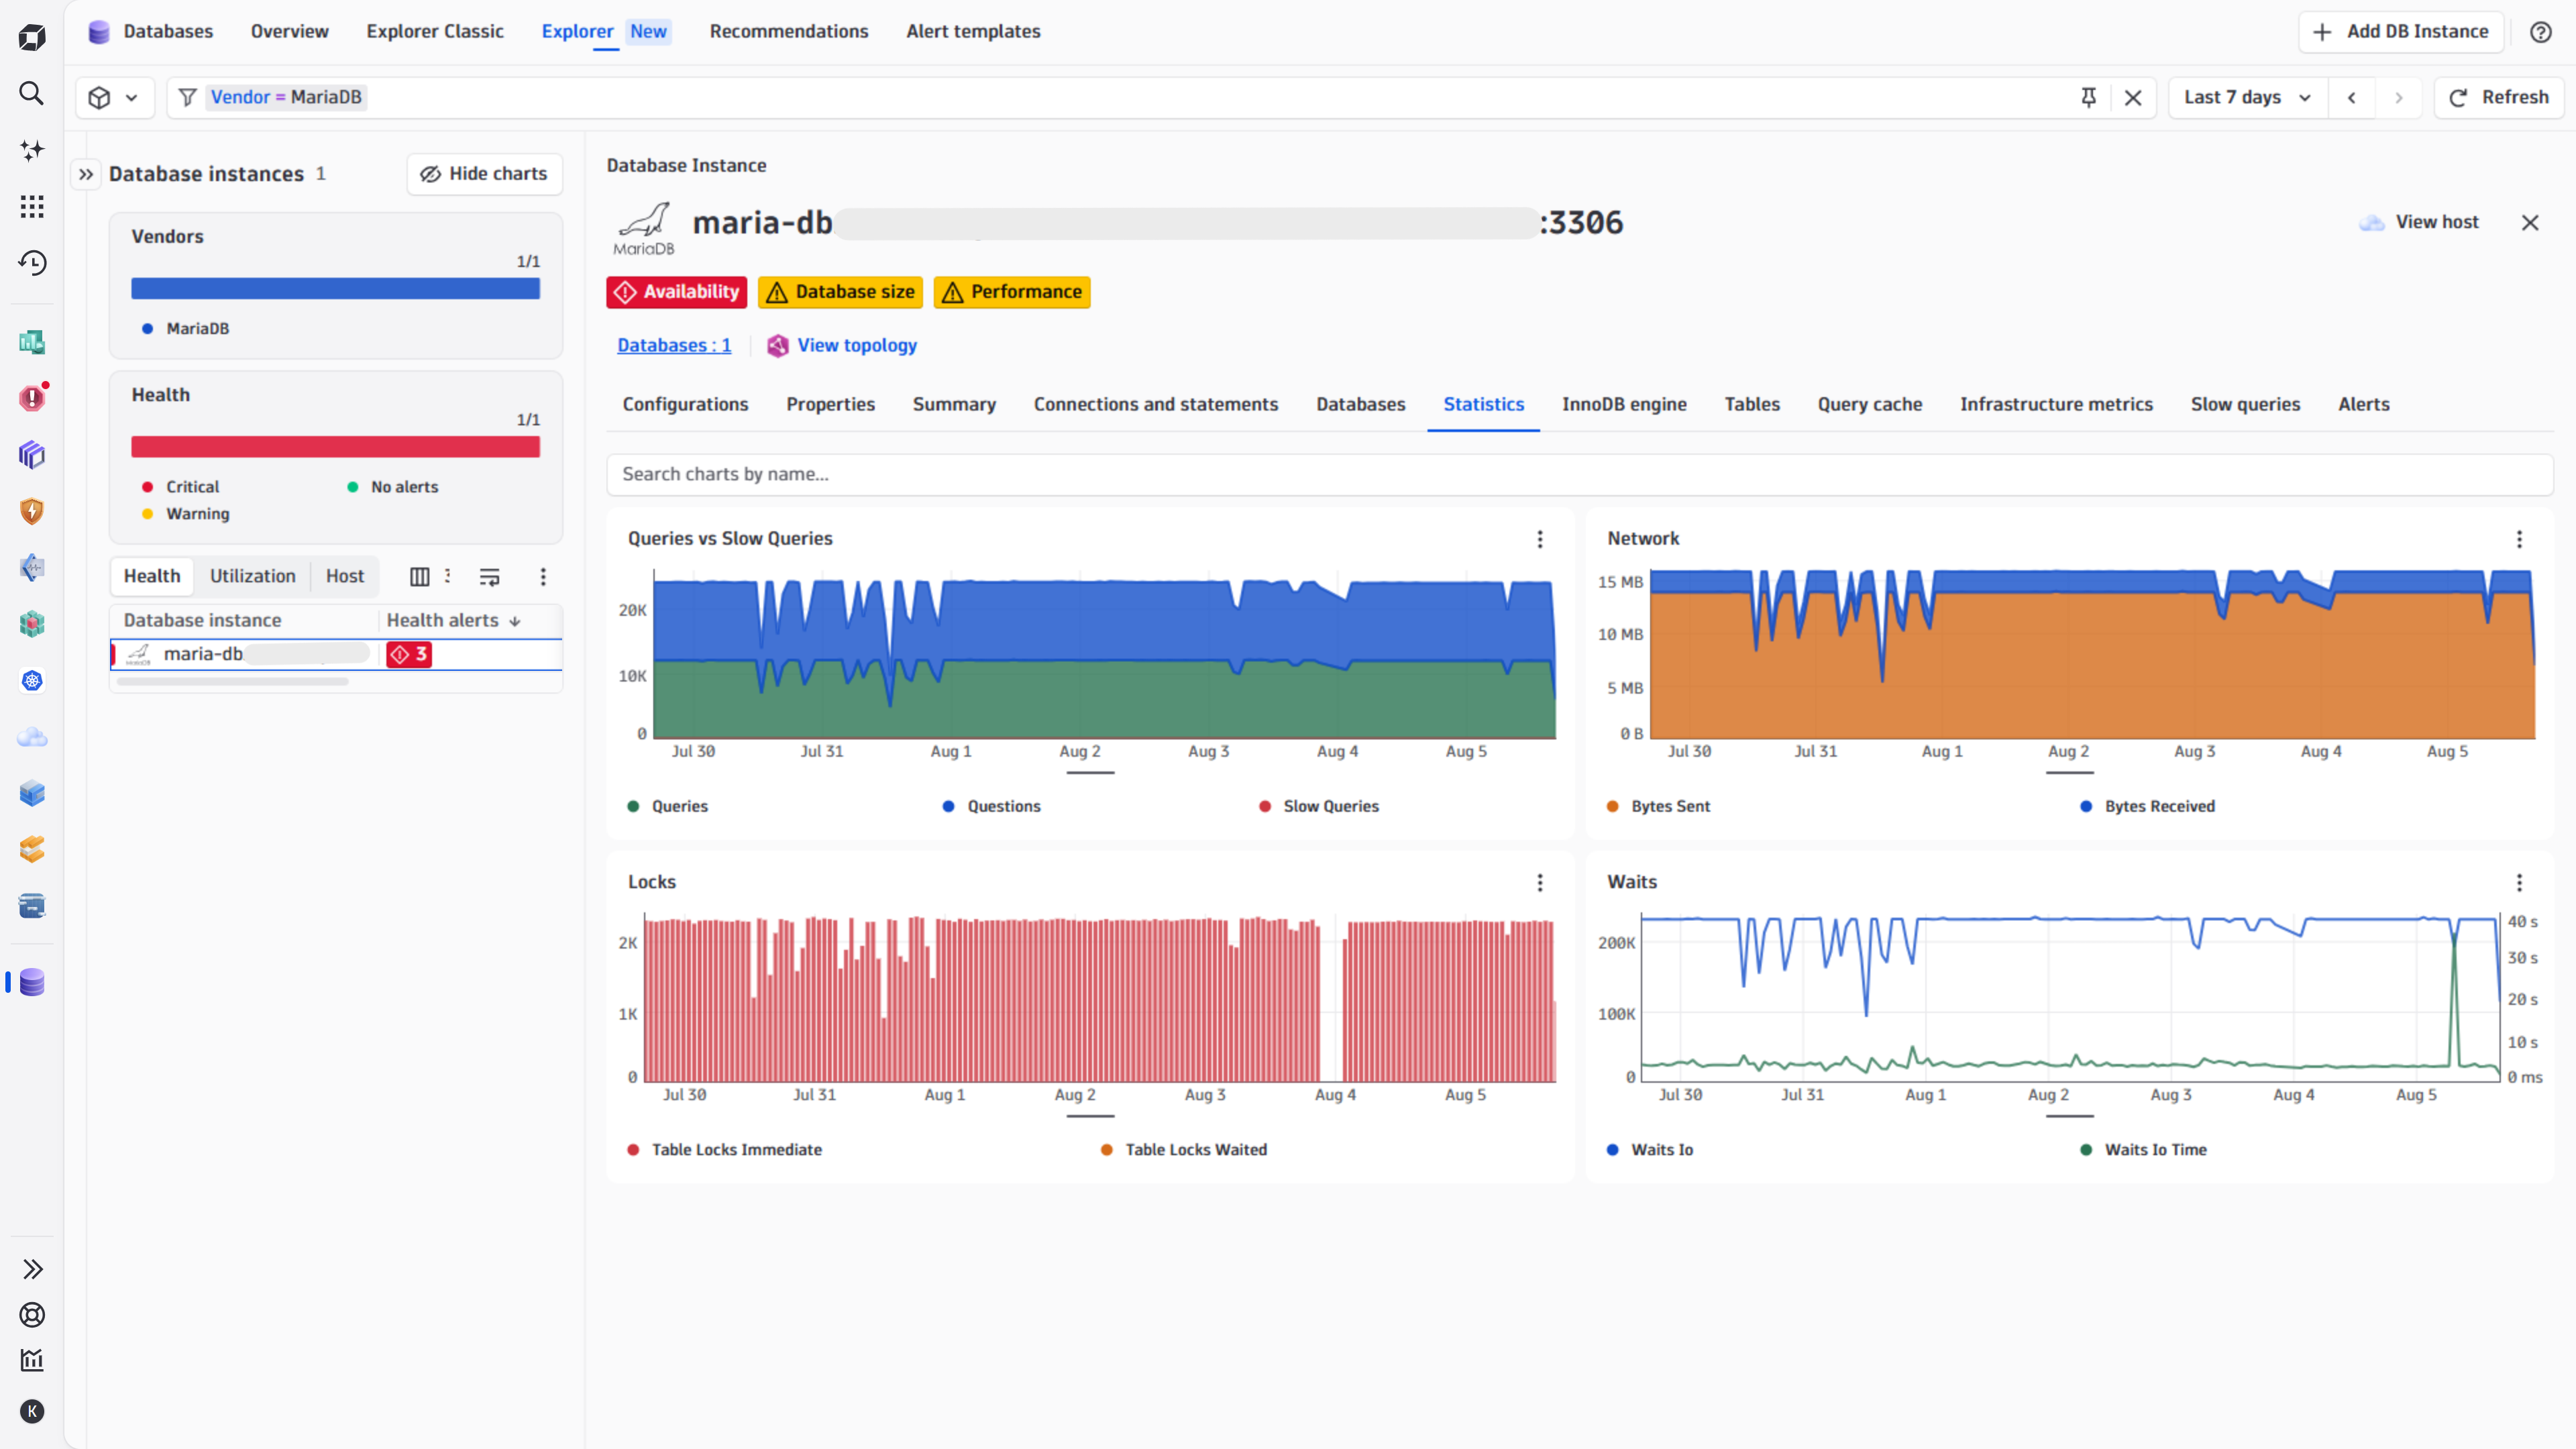Open Explorer Classic view
Image resolution: width=2576 pixels, height=1449 pixels.
[x=435, y=31]
